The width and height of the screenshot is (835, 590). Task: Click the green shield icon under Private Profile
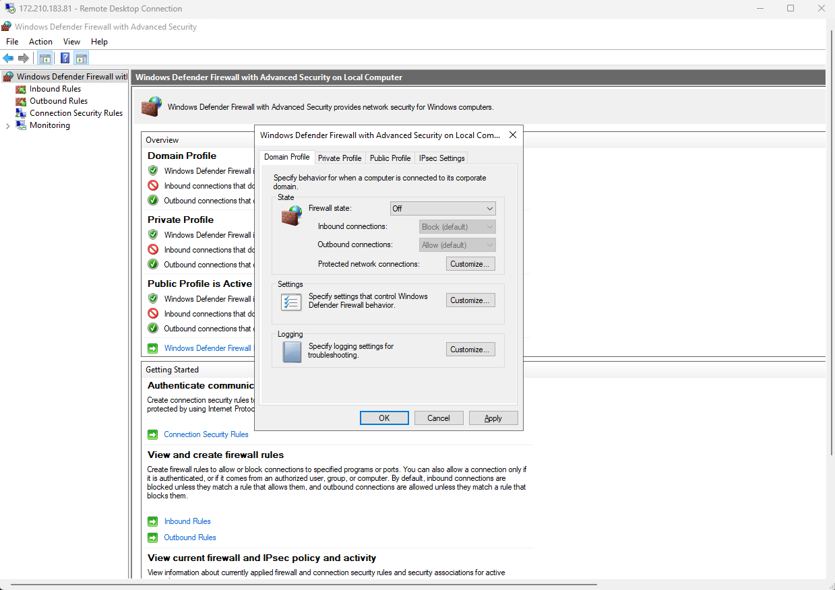tap(153, 235)
